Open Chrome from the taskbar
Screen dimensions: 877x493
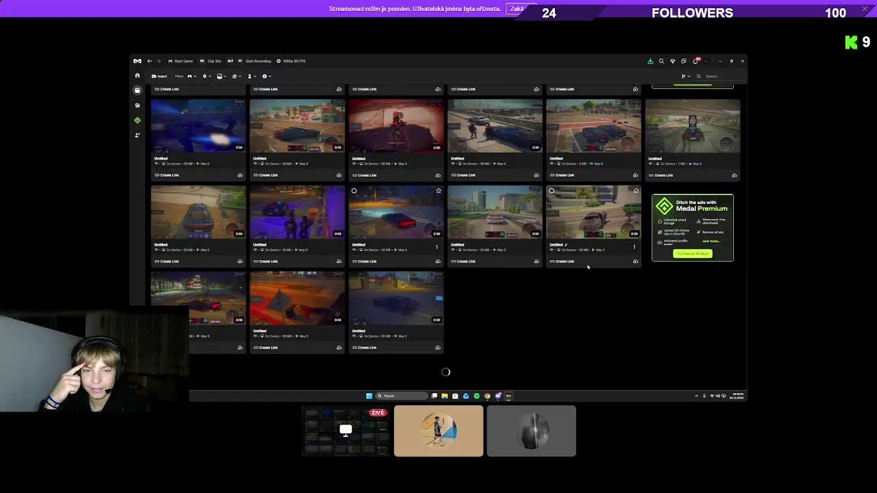coord(487,396)
